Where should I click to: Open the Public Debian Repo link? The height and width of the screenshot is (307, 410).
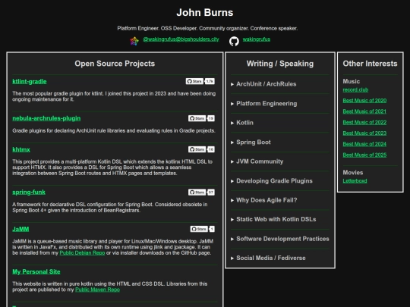pyautogui.click(x=82, y=252)
